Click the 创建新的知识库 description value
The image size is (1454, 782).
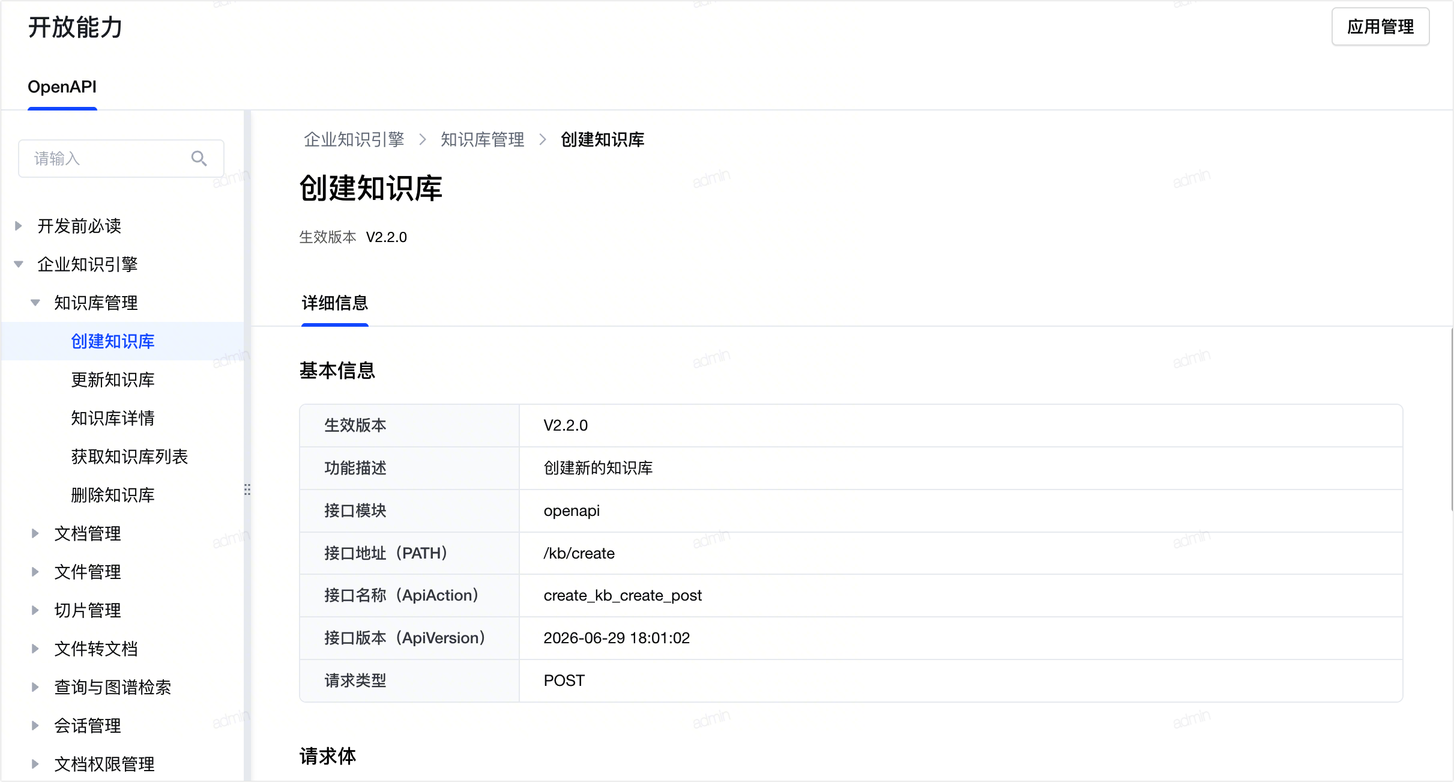coord(598,468)
